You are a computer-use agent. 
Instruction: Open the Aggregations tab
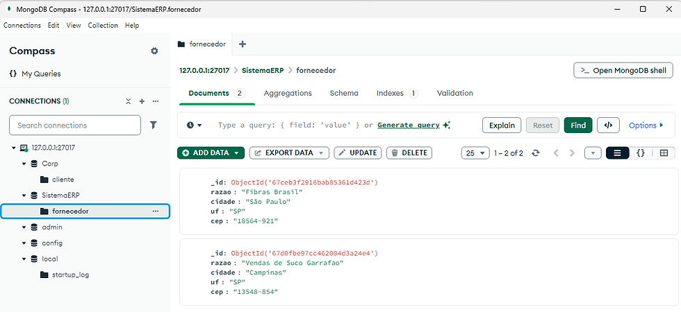pyautogui.click(x=288, y=93)
